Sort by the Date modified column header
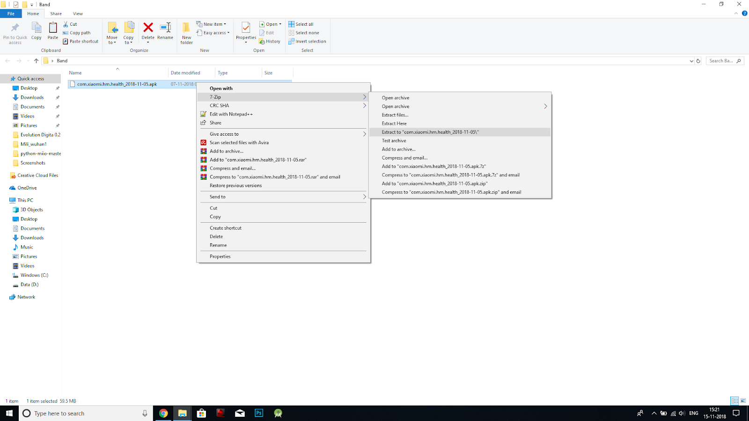 coord(191,73)
